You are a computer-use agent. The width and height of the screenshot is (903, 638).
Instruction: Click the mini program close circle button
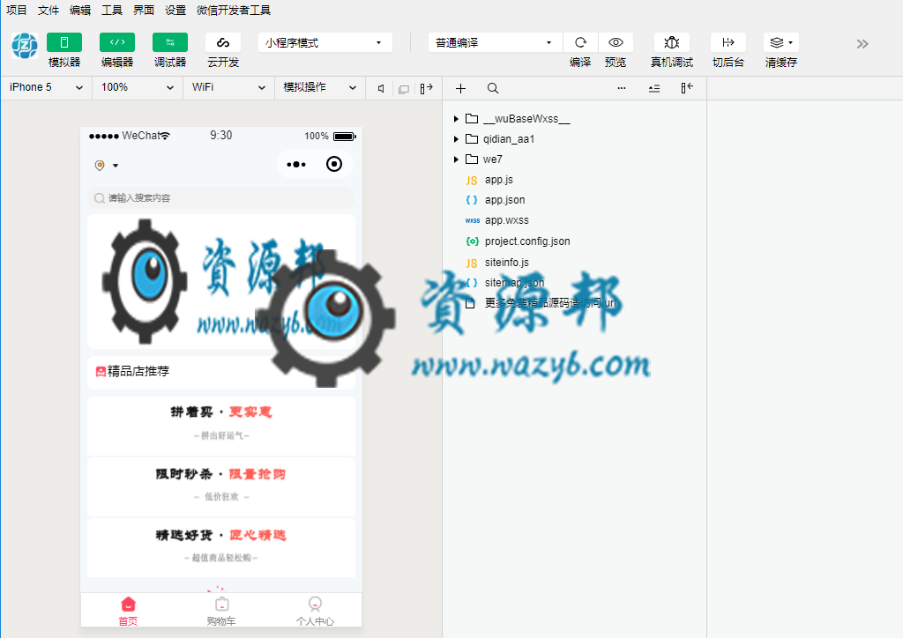(x=334, y=164)
